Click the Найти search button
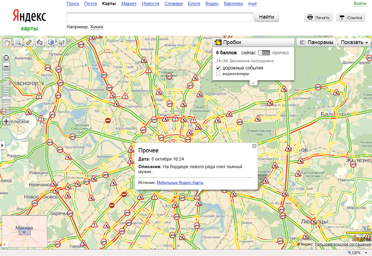 266,17
